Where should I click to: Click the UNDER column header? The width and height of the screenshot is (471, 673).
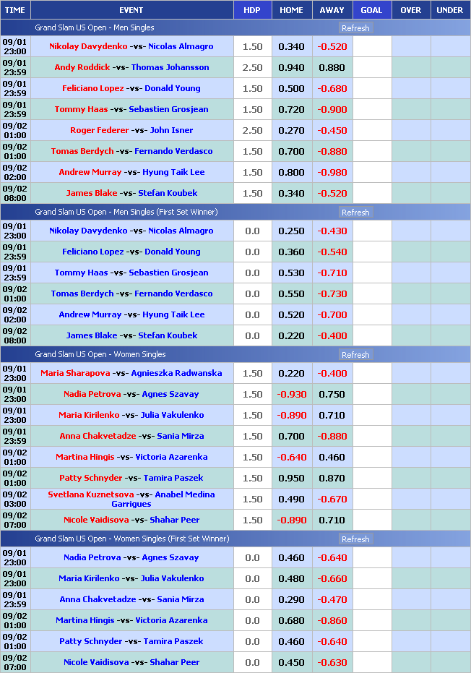(x=450, y=10)
